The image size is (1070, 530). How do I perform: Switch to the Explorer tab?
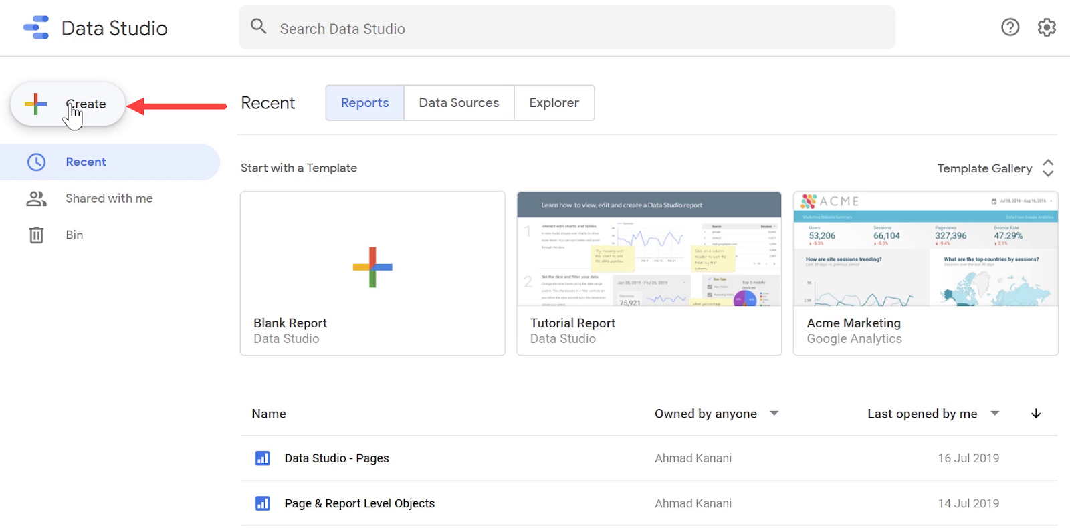[554, 103]
